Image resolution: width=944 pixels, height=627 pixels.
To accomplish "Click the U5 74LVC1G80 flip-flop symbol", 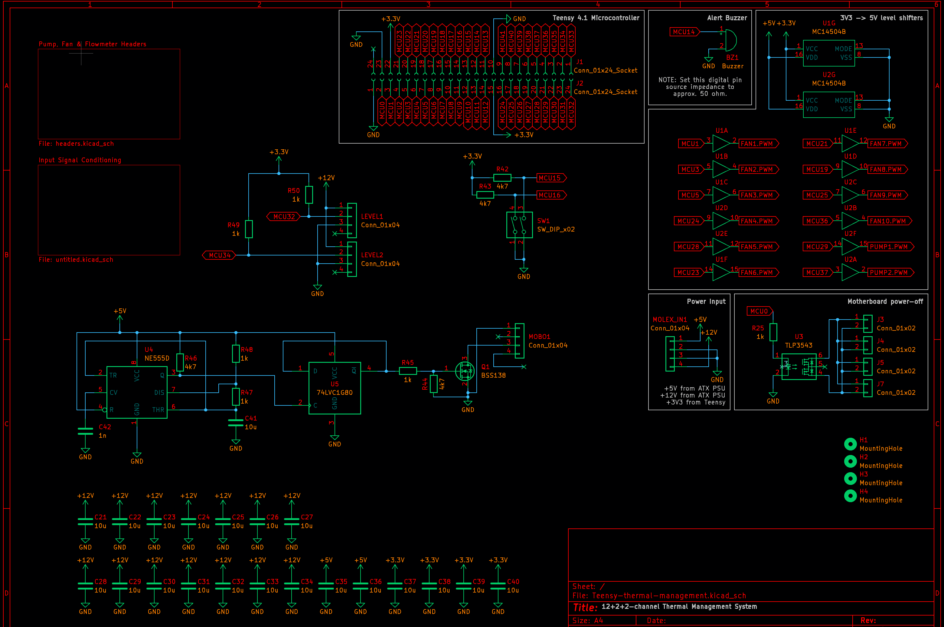I will (x=335, y=388).
